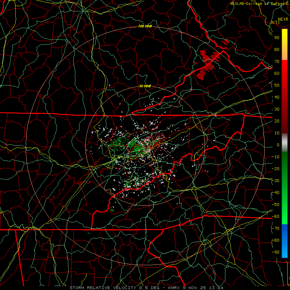Click the 30 label on the velocity scale
The image size is (290, 290).
click(277, 109)
